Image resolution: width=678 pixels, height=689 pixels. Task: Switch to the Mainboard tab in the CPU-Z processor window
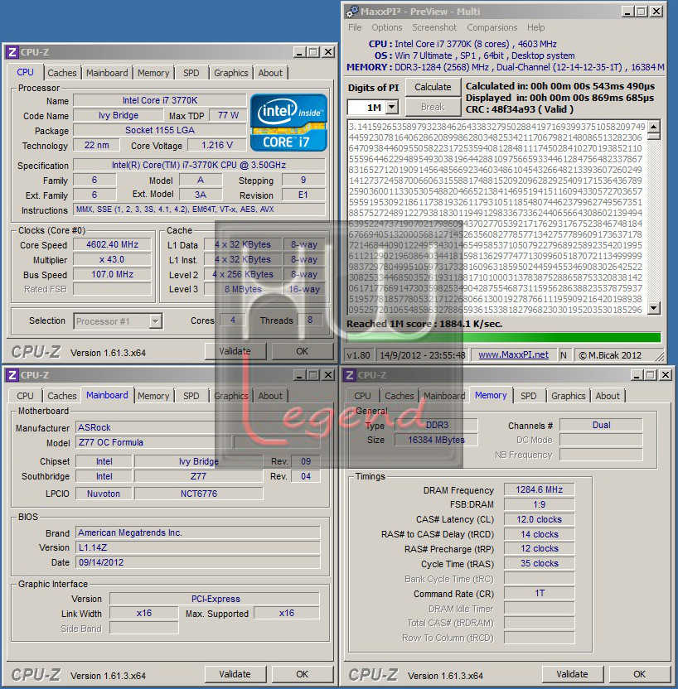tap(107, 73)
